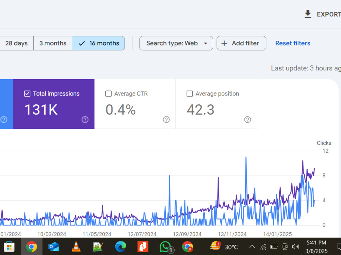Click the 12/09/2024 date axis label
The image size is (341, 255).
[x=187, y=234]
